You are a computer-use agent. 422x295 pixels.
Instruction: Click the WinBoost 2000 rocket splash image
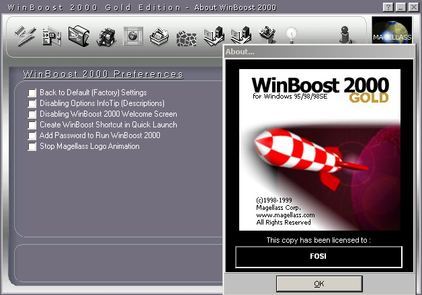320,150
